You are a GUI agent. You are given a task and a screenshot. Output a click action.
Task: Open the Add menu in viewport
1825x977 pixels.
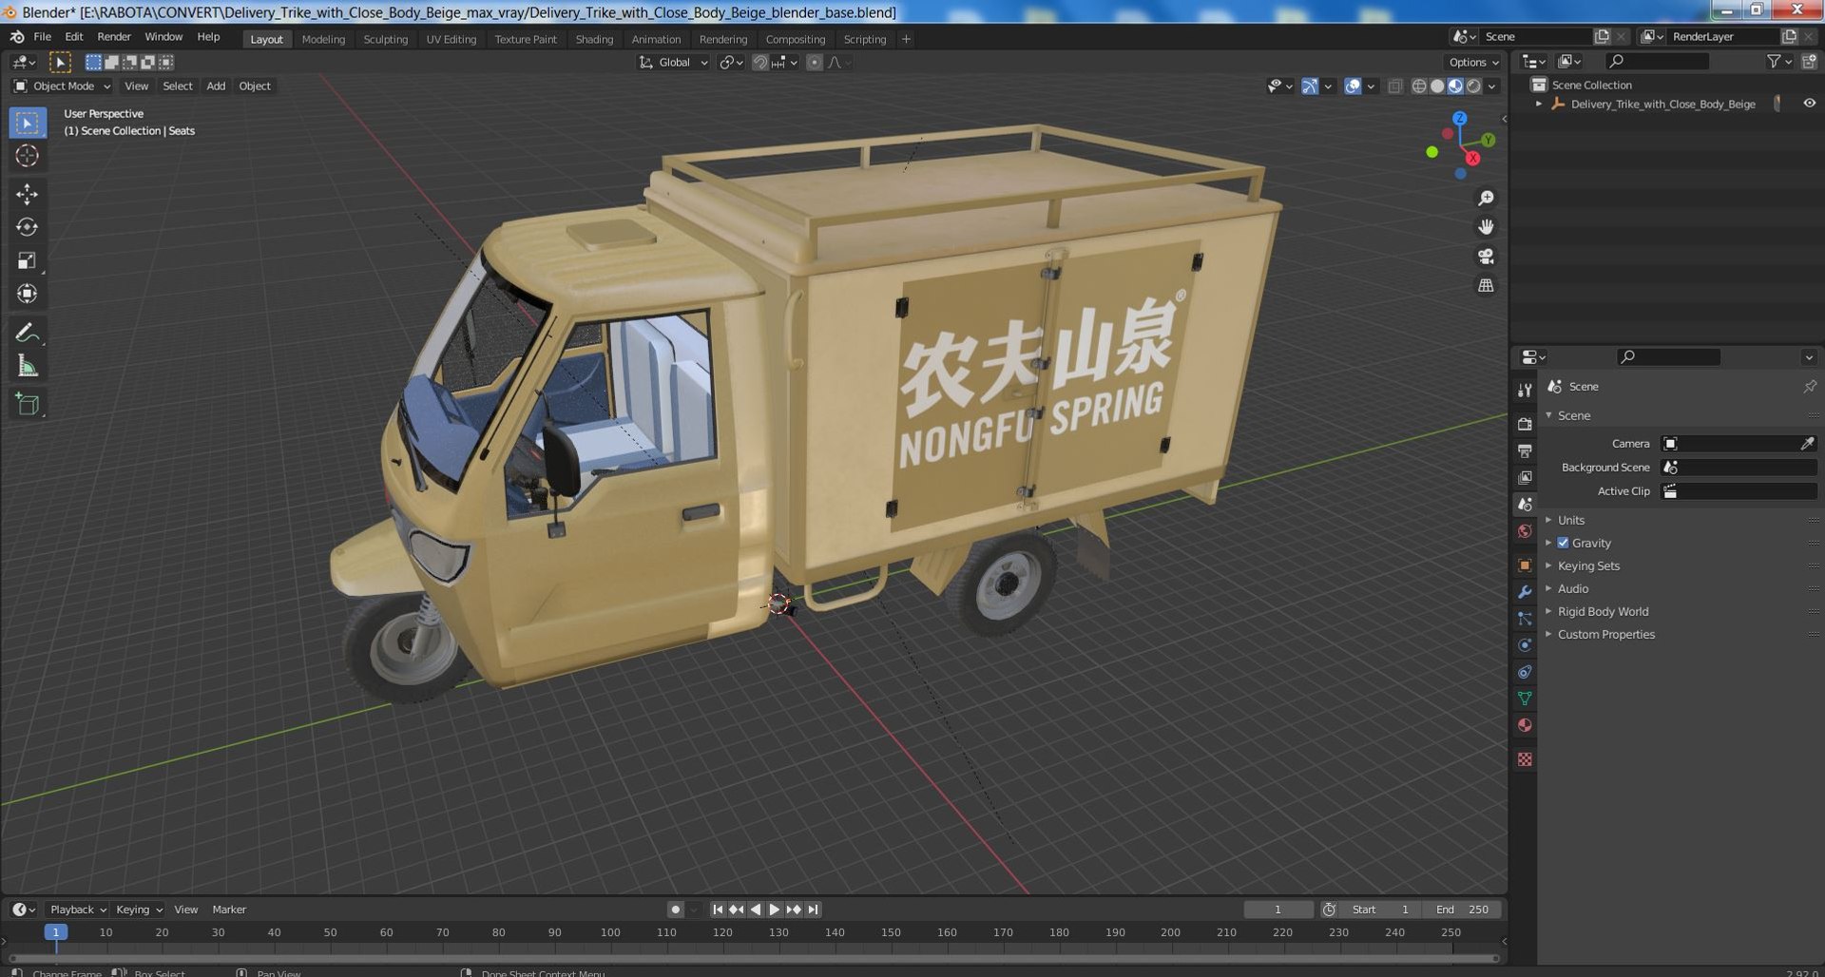[x=216, y=86]
